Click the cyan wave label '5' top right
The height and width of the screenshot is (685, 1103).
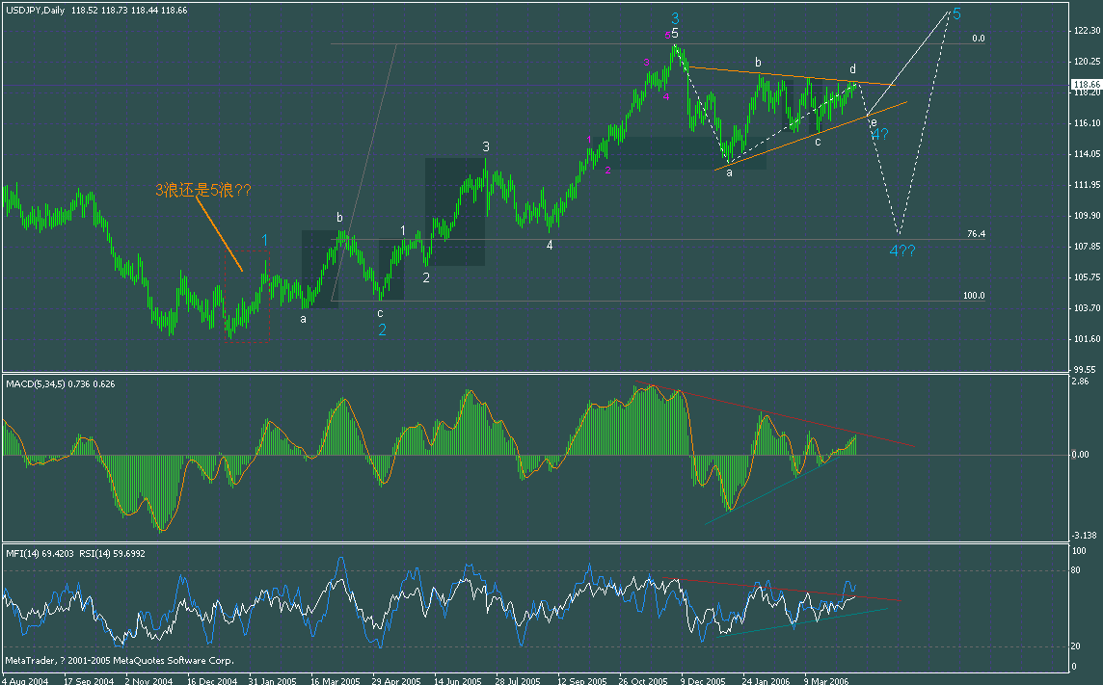[957, 13]
